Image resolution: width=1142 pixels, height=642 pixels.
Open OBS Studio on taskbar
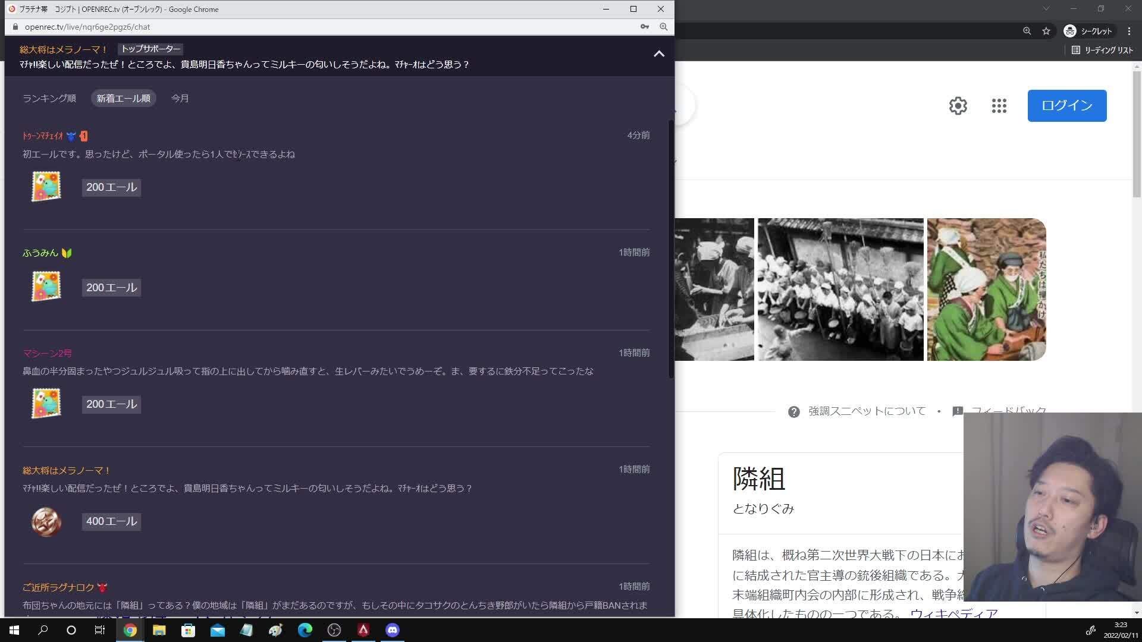point(334,630)
